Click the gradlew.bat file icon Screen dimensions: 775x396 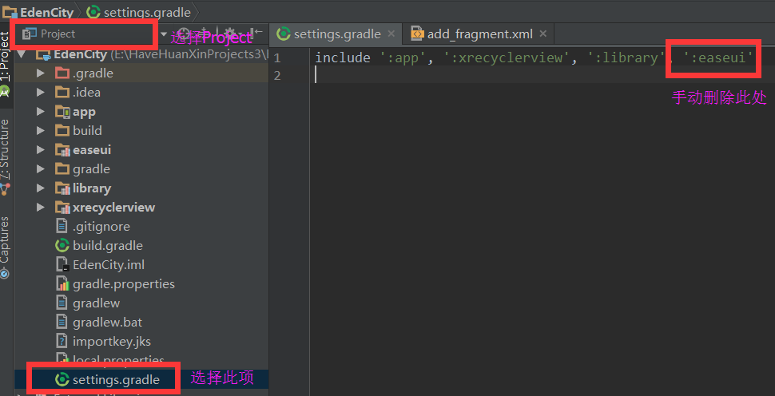[x=62, y=322]
